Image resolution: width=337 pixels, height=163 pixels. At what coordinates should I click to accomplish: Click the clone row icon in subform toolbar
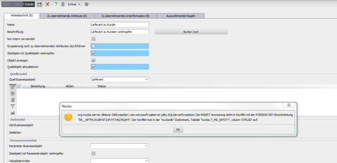[x=13, y=93]
